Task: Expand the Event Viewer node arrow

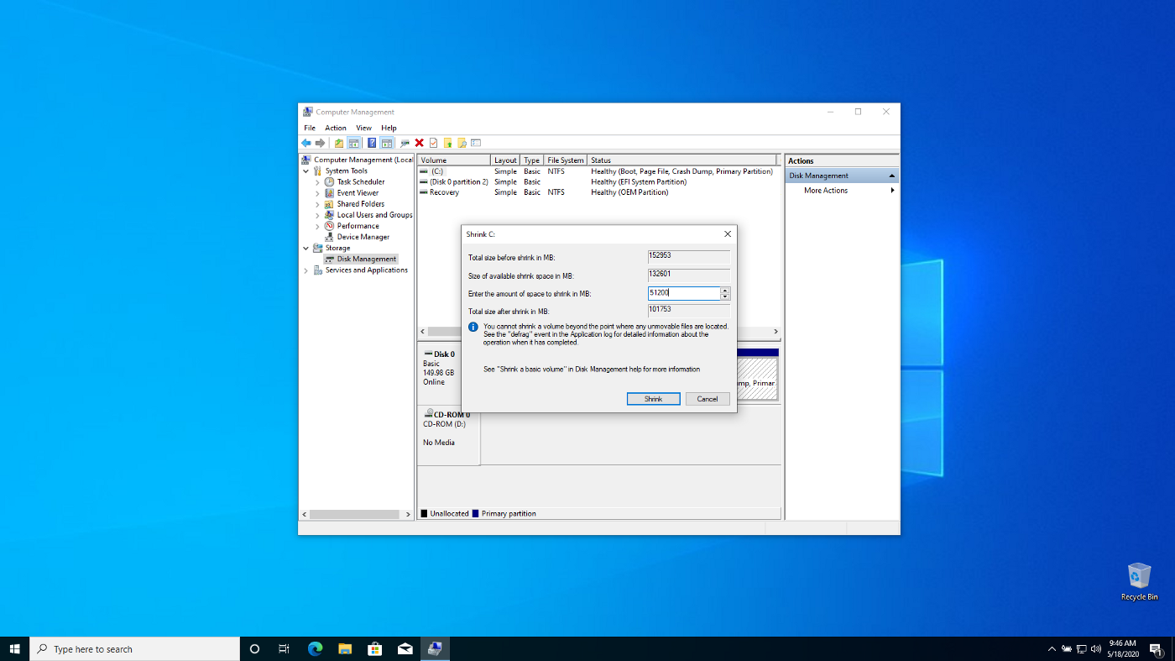Action: tap(317, 192)
